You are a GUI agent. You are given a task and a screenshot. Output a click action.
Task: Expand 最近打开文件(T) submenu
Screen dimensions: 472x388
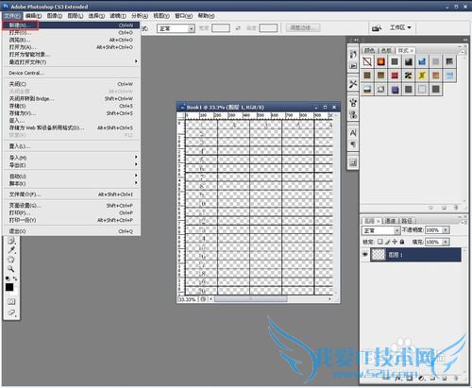71,62
